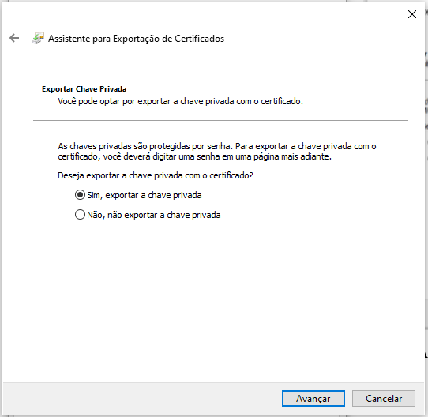
Task: Click the background window strip at the right edge
Action: pos(426,208)
